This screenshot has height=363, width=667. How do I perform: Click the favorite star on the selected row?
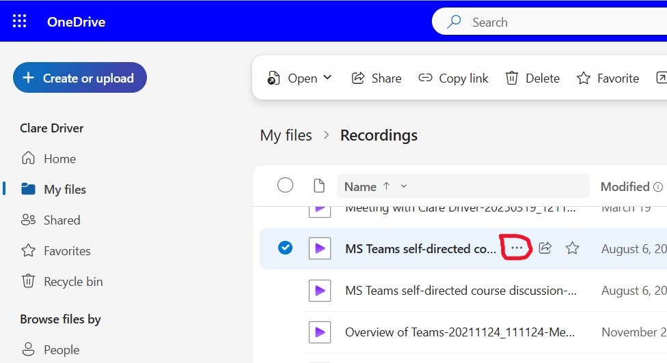[572, 248]
